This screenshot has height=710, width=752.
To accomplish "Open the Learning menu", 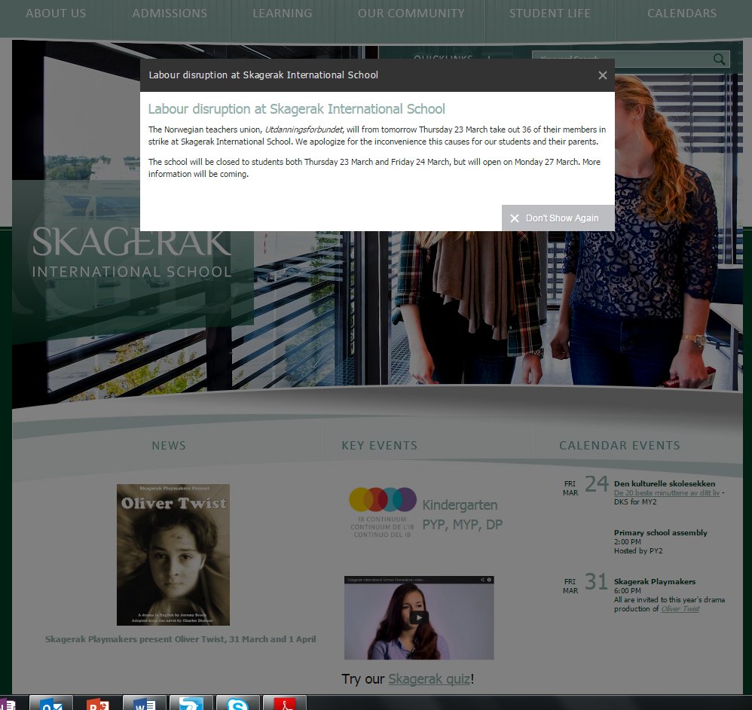I will [x=283, y=14].
